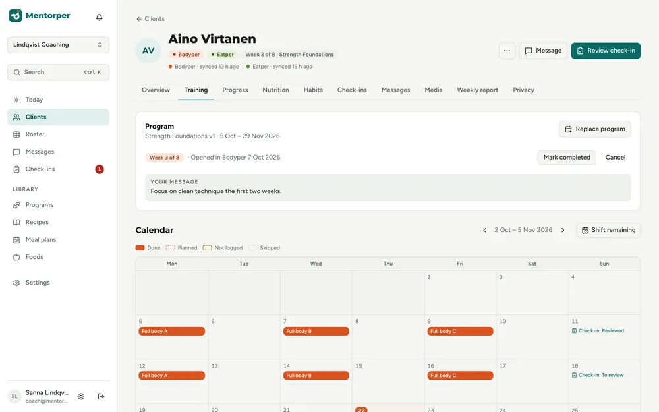Image resolution: width=659 pixels, height=412 pixels.
Task: Toggle the light/dark theme sun icon
Action: (x=81, y=396)
